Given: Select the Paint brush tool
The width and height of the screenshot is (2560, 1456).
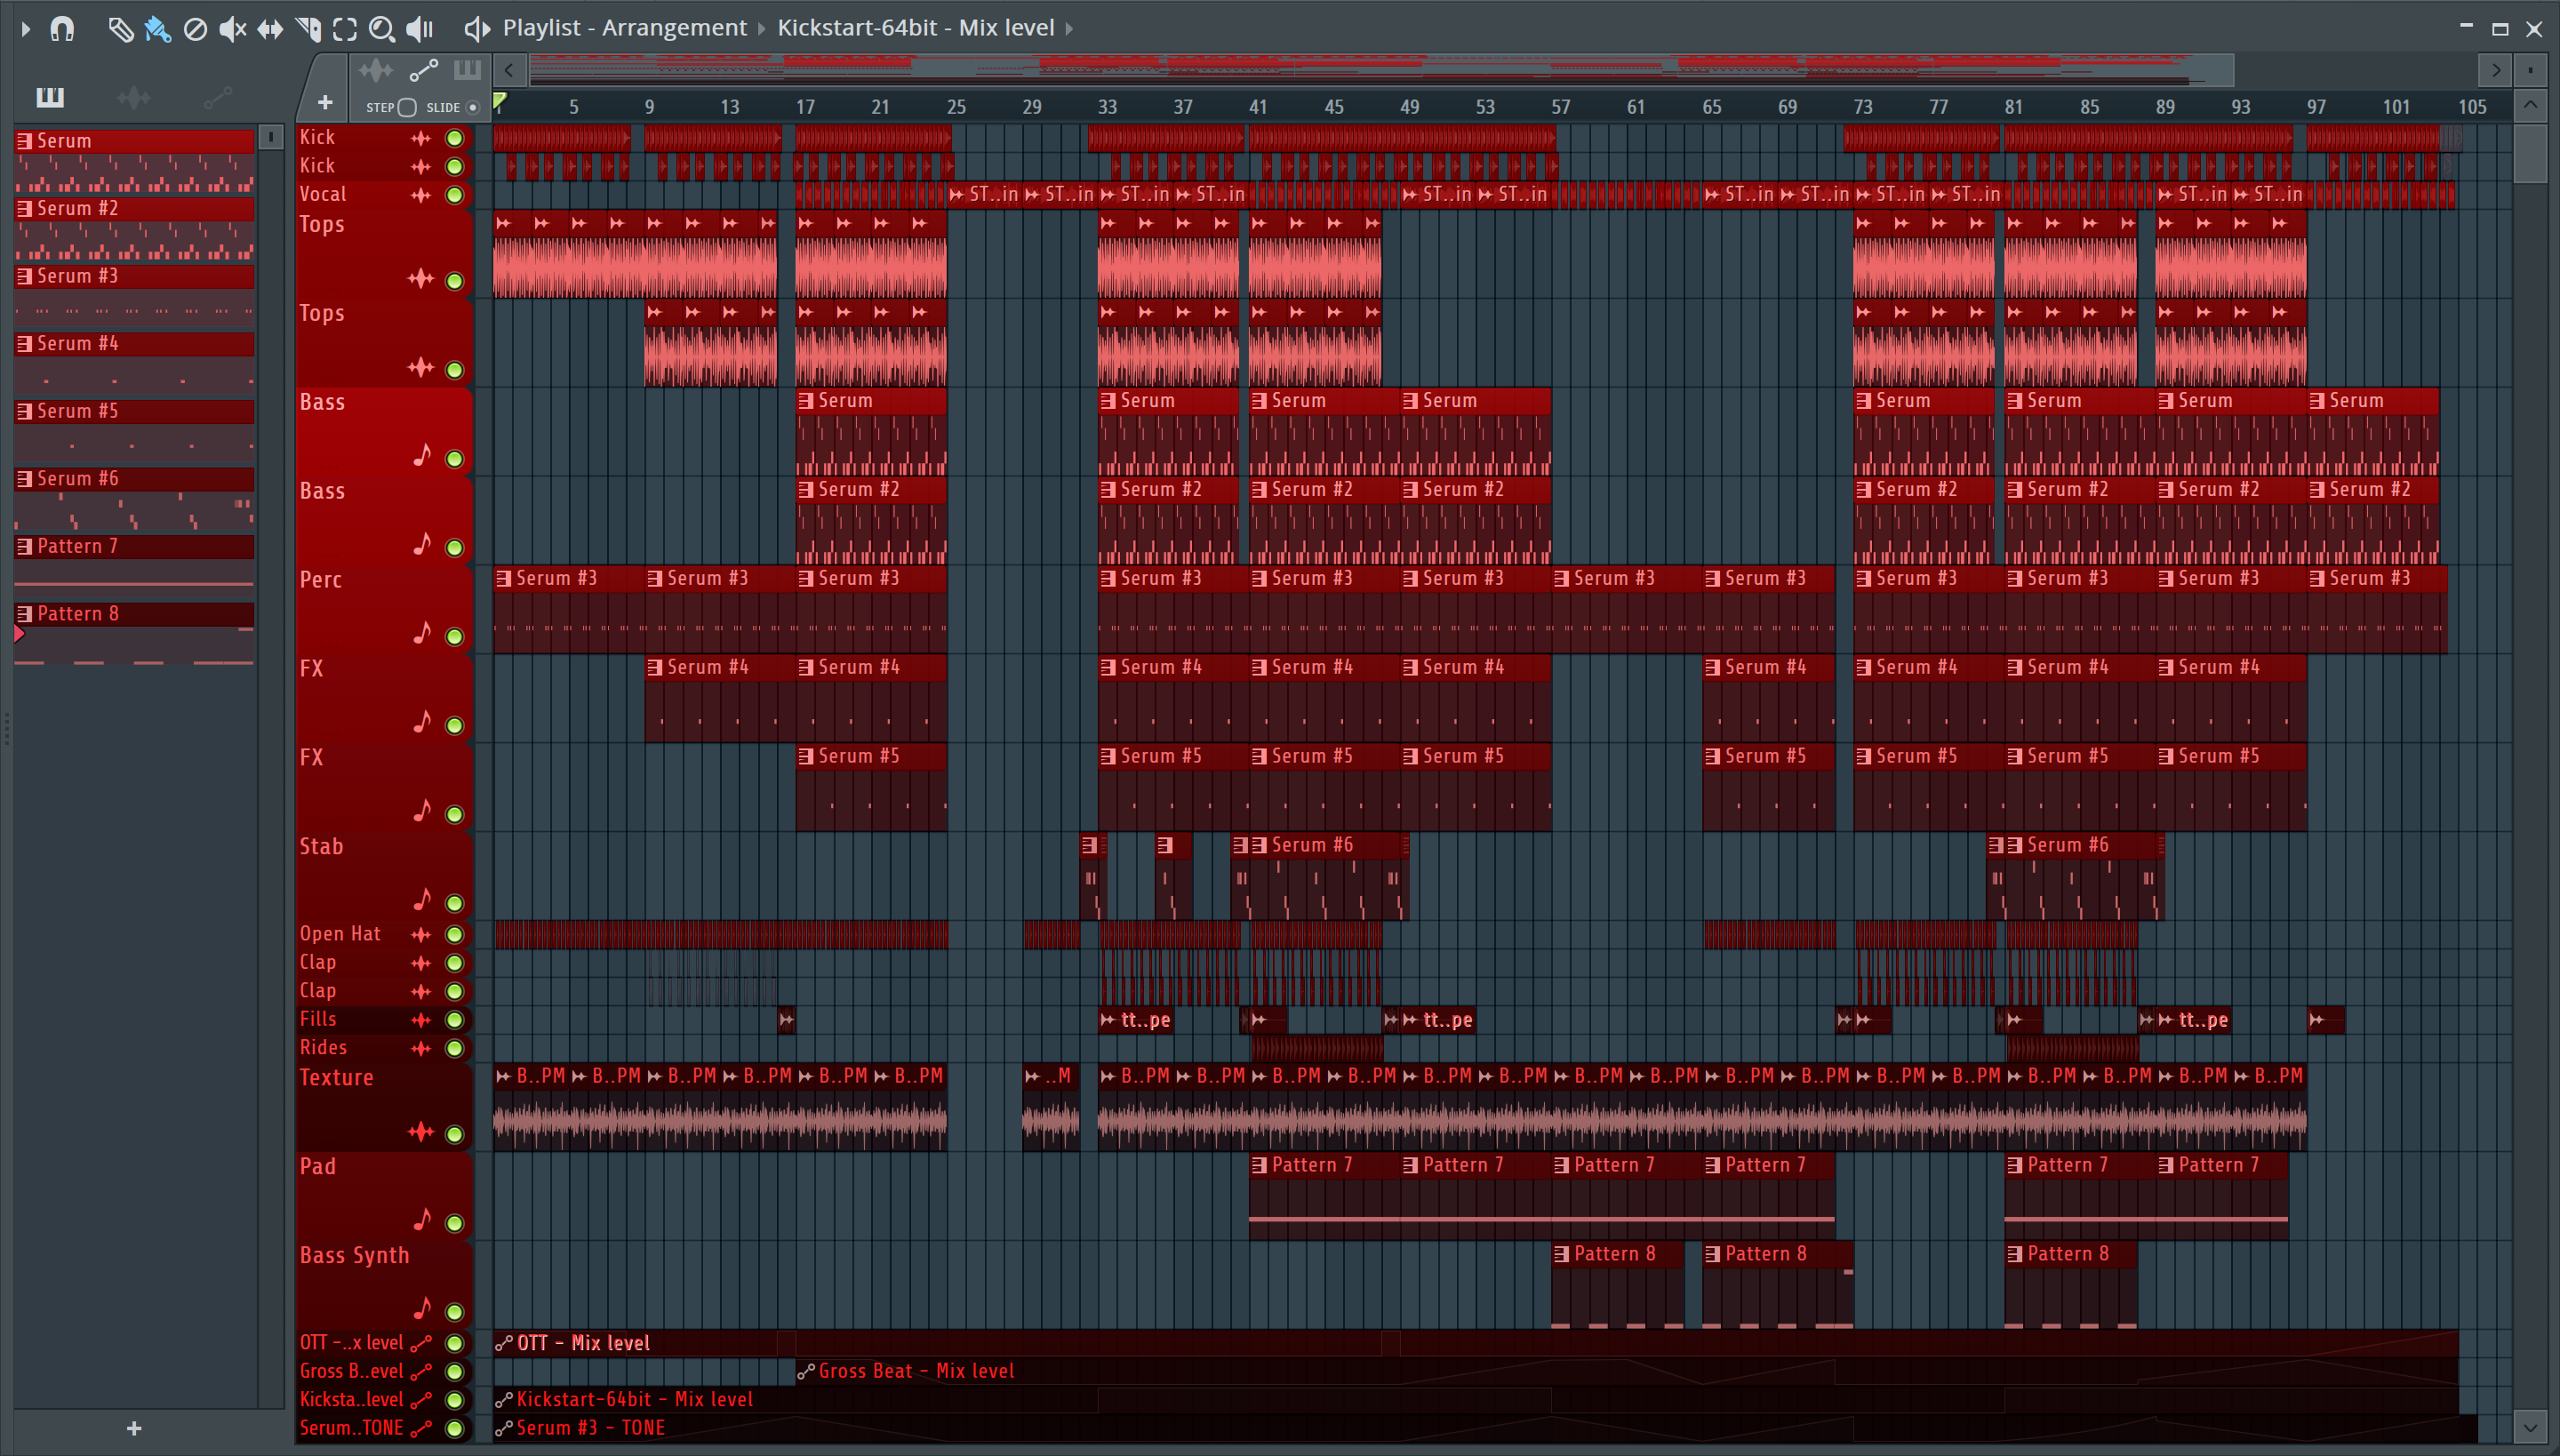Looking at the screenshot, I should pos(157,29).
